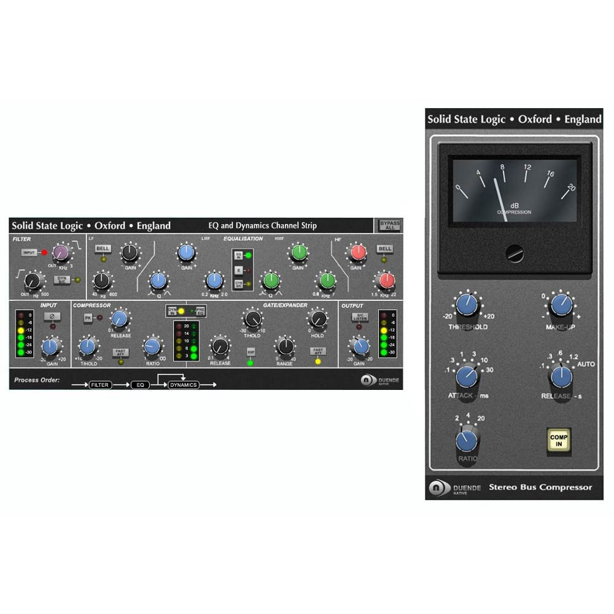Toggle the E-series EQ button
The image size is (614, 614).
coord(238,270)
